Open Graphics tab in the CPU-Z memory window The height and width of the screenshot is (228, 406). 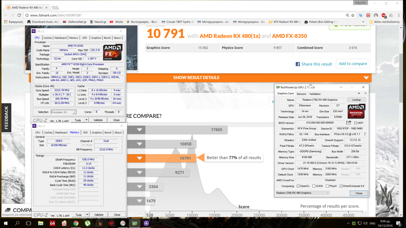point(97,132)
